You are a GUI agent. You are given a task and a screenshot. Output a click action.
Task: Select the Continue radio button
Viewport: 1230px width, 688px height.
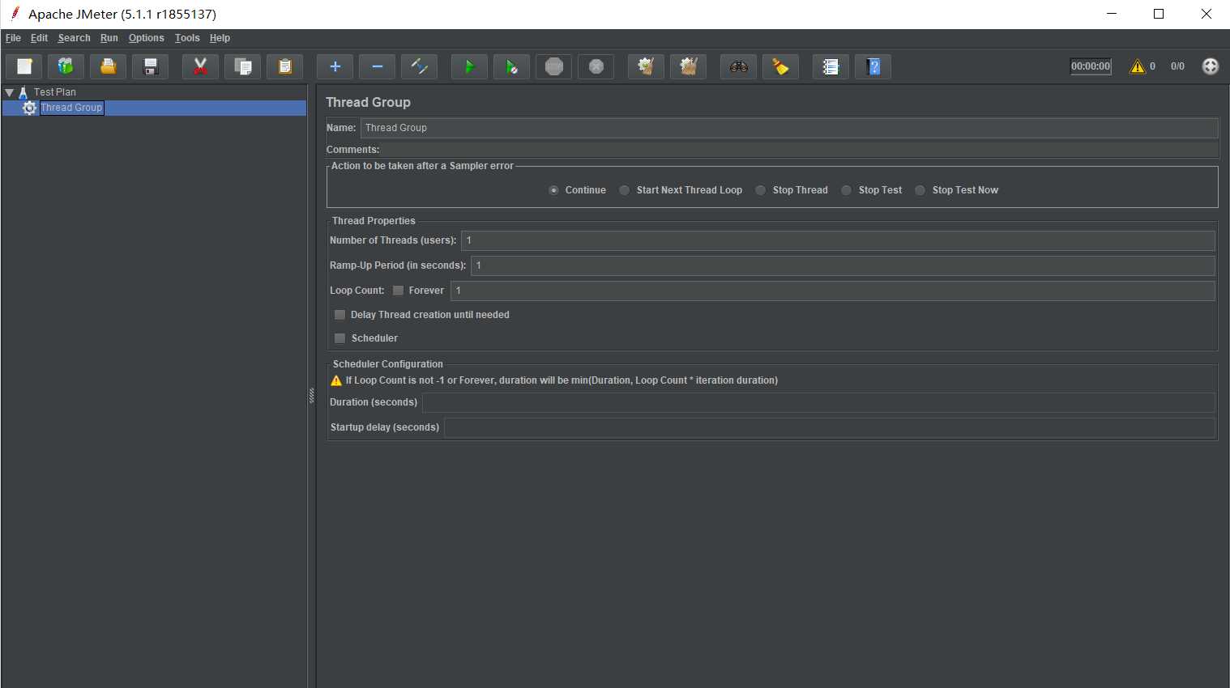pyautogui.click(x=553, y=190)
